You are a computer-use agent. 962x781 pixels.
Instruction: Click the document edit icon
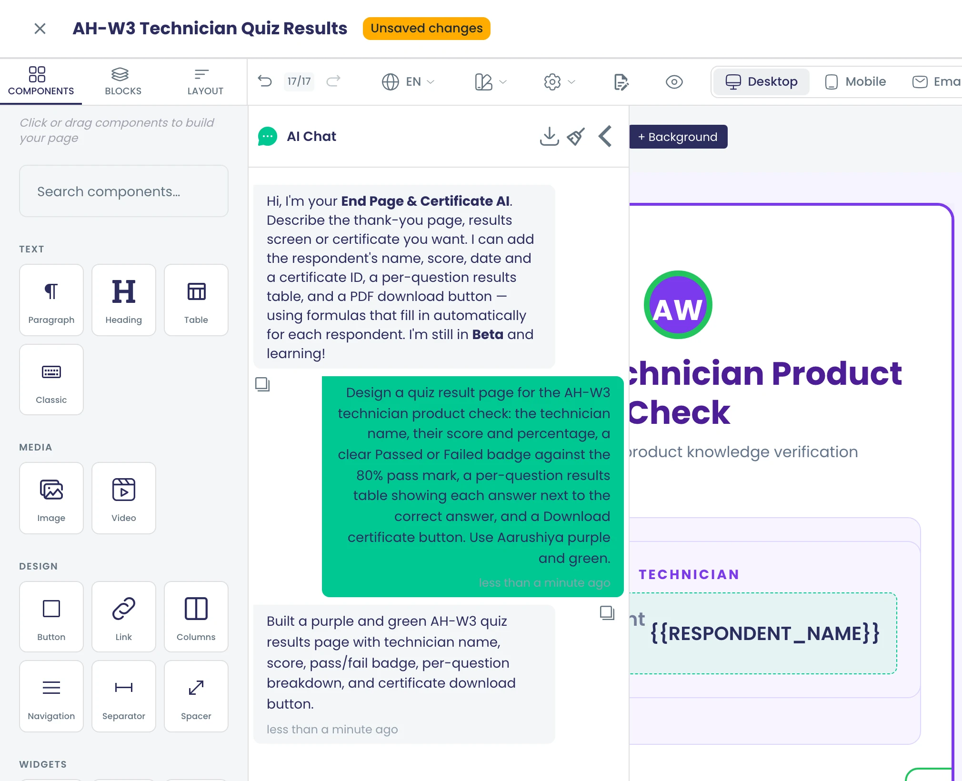[x=621, y=82]
